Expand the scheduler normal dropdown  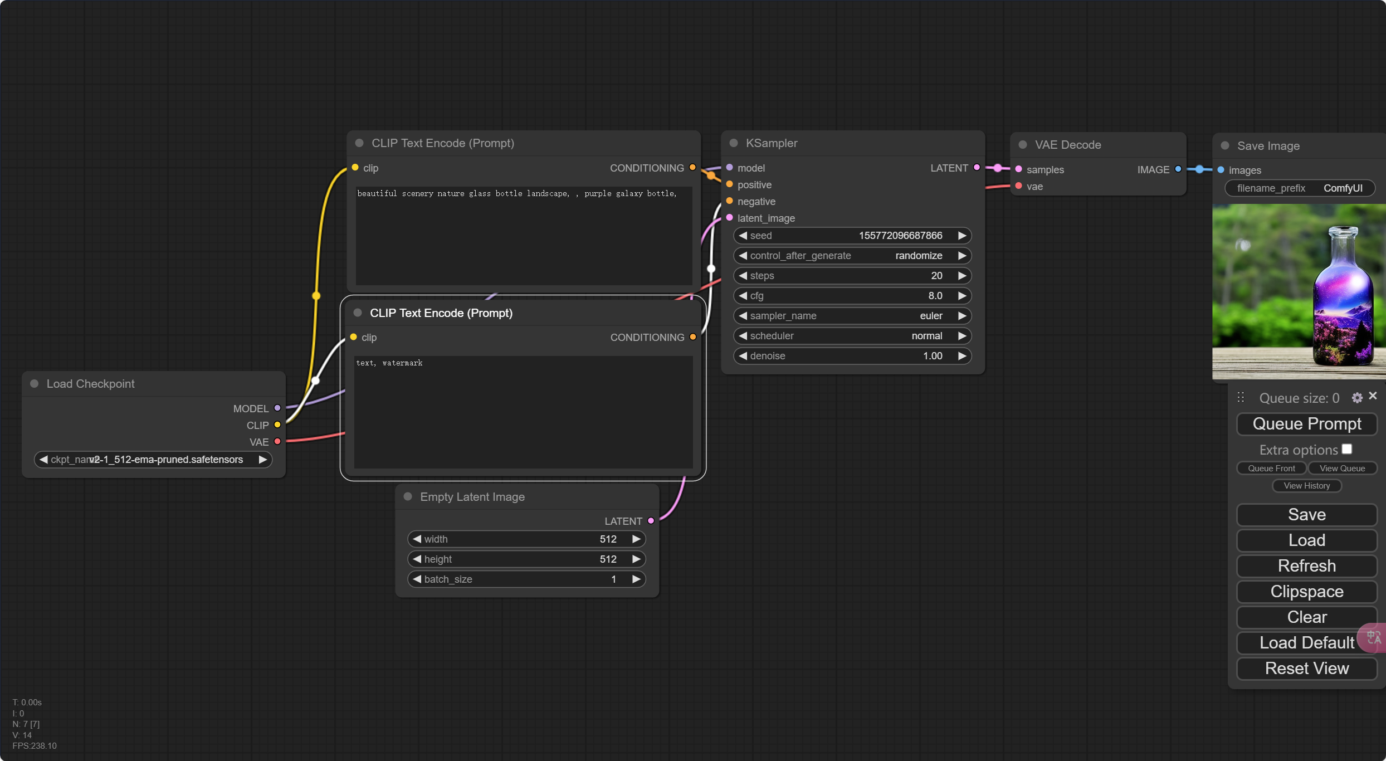[x=852, y=335]
